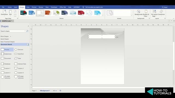Image resolution: width=175 pixels, height=98 pixels.
Task: Open the Developer ribbon tab
Action: pyautogui.click(x=54, y=7)
